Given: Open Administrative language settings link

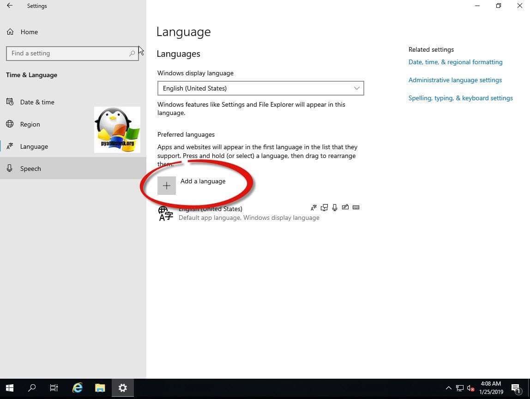Looking at the screenshot, I should pyautogui.click(x=455, y=80).
